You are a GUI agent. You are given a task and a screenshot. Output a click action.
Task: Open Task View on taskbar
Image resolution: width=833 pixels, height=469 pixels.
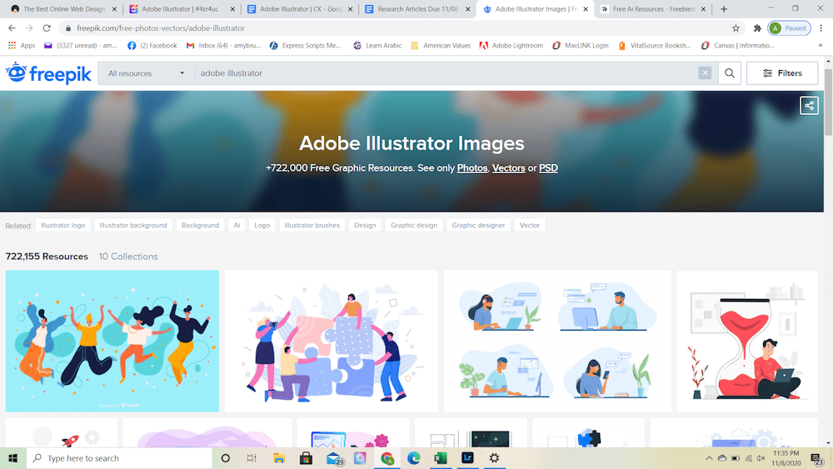coord(252,458)
